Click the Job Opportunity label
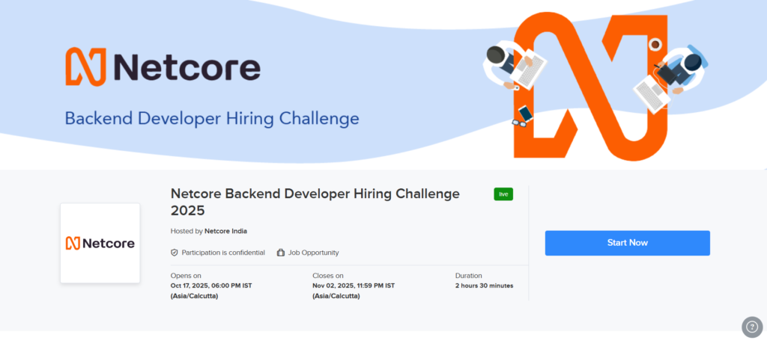Viewport: 767px width, 340px height. (x=315, y=253)
